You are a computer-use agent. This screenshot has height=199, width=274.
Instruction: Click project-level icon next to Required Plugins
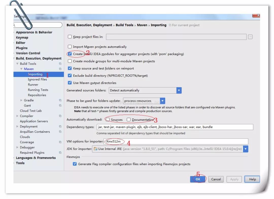tap(60, 153)
